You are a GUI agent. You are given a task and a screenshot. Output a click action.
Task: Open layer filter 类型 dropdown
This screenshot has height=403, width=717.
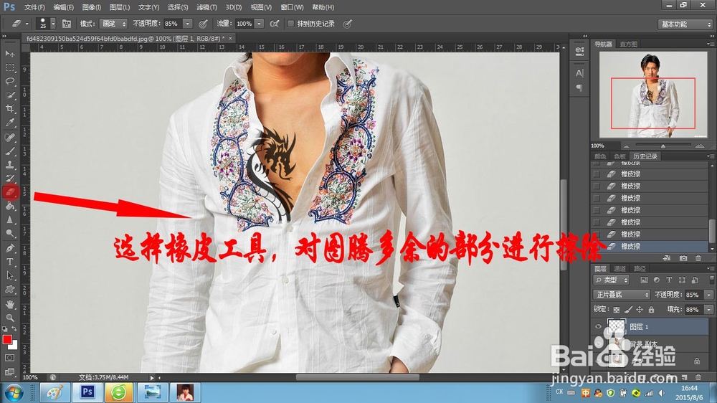pos(611,280)
